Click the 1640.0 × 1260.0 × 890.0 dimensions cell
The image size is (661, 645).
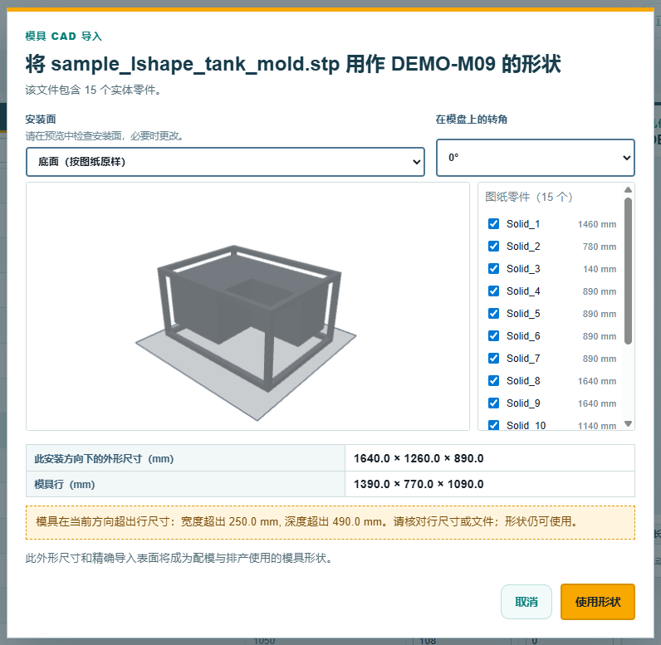(x=490, y=458)
